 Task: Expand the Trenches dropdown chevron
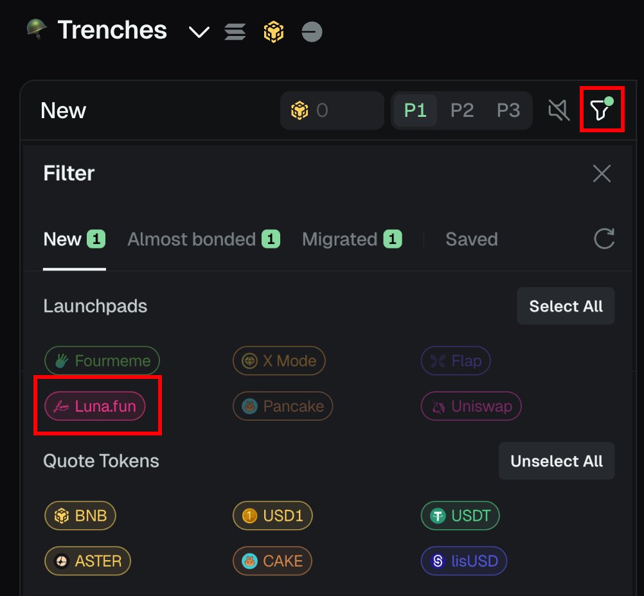(x=199, y=31)
